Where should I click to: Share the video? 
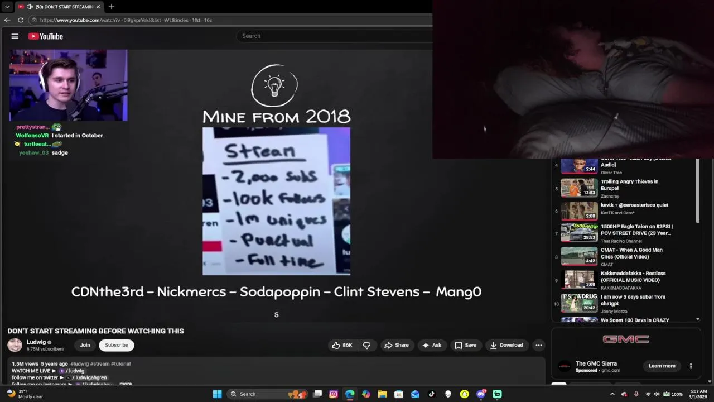[397, 345]
